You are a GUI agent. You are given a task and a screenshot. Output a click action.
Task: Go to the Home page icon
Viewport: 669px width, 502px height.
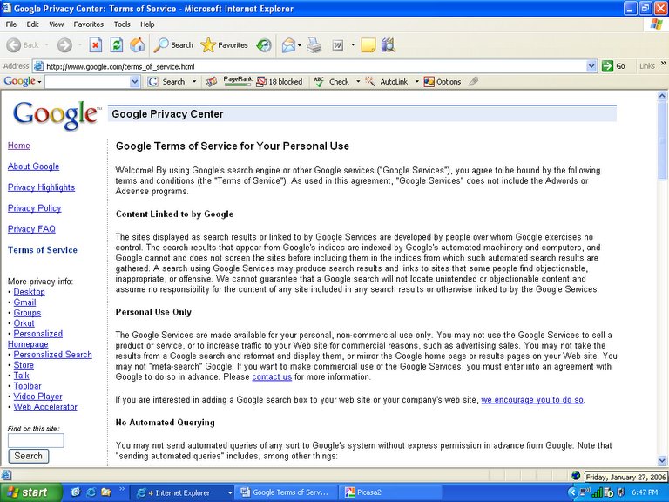pos(138,44)
